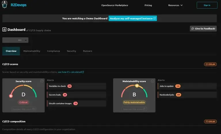
Task: Open the Security tab
Action: tap(71, 51)
